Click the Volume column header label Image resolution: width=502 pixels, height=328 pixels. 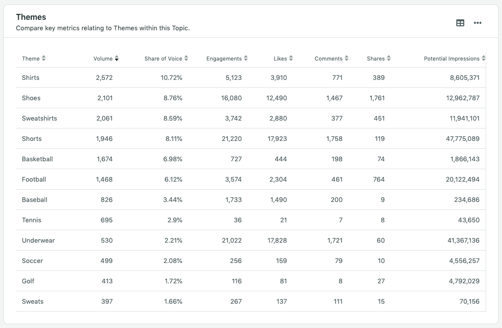103,59
